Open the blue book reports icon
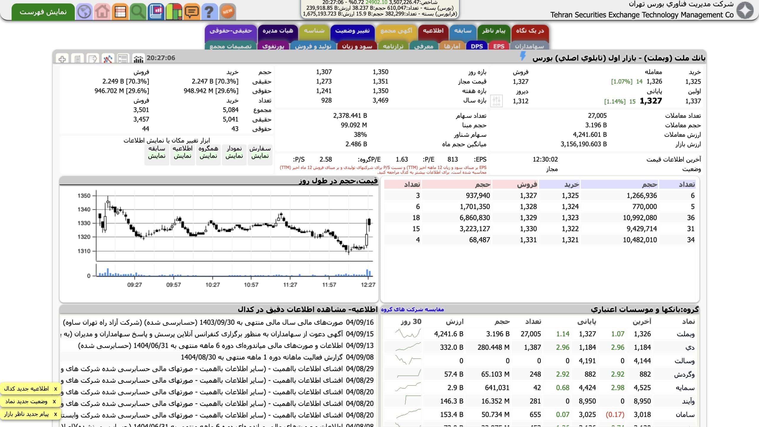 point(156,12)
